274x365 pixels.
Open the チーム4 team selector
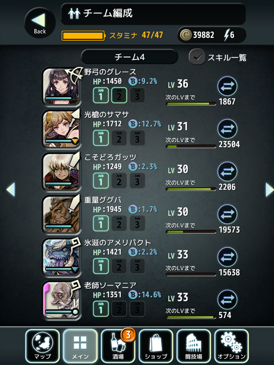(130, 57)
